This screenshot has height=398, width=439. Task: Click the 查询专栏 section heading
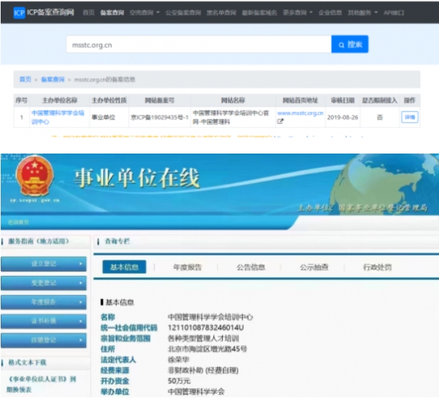pos(117,241)
